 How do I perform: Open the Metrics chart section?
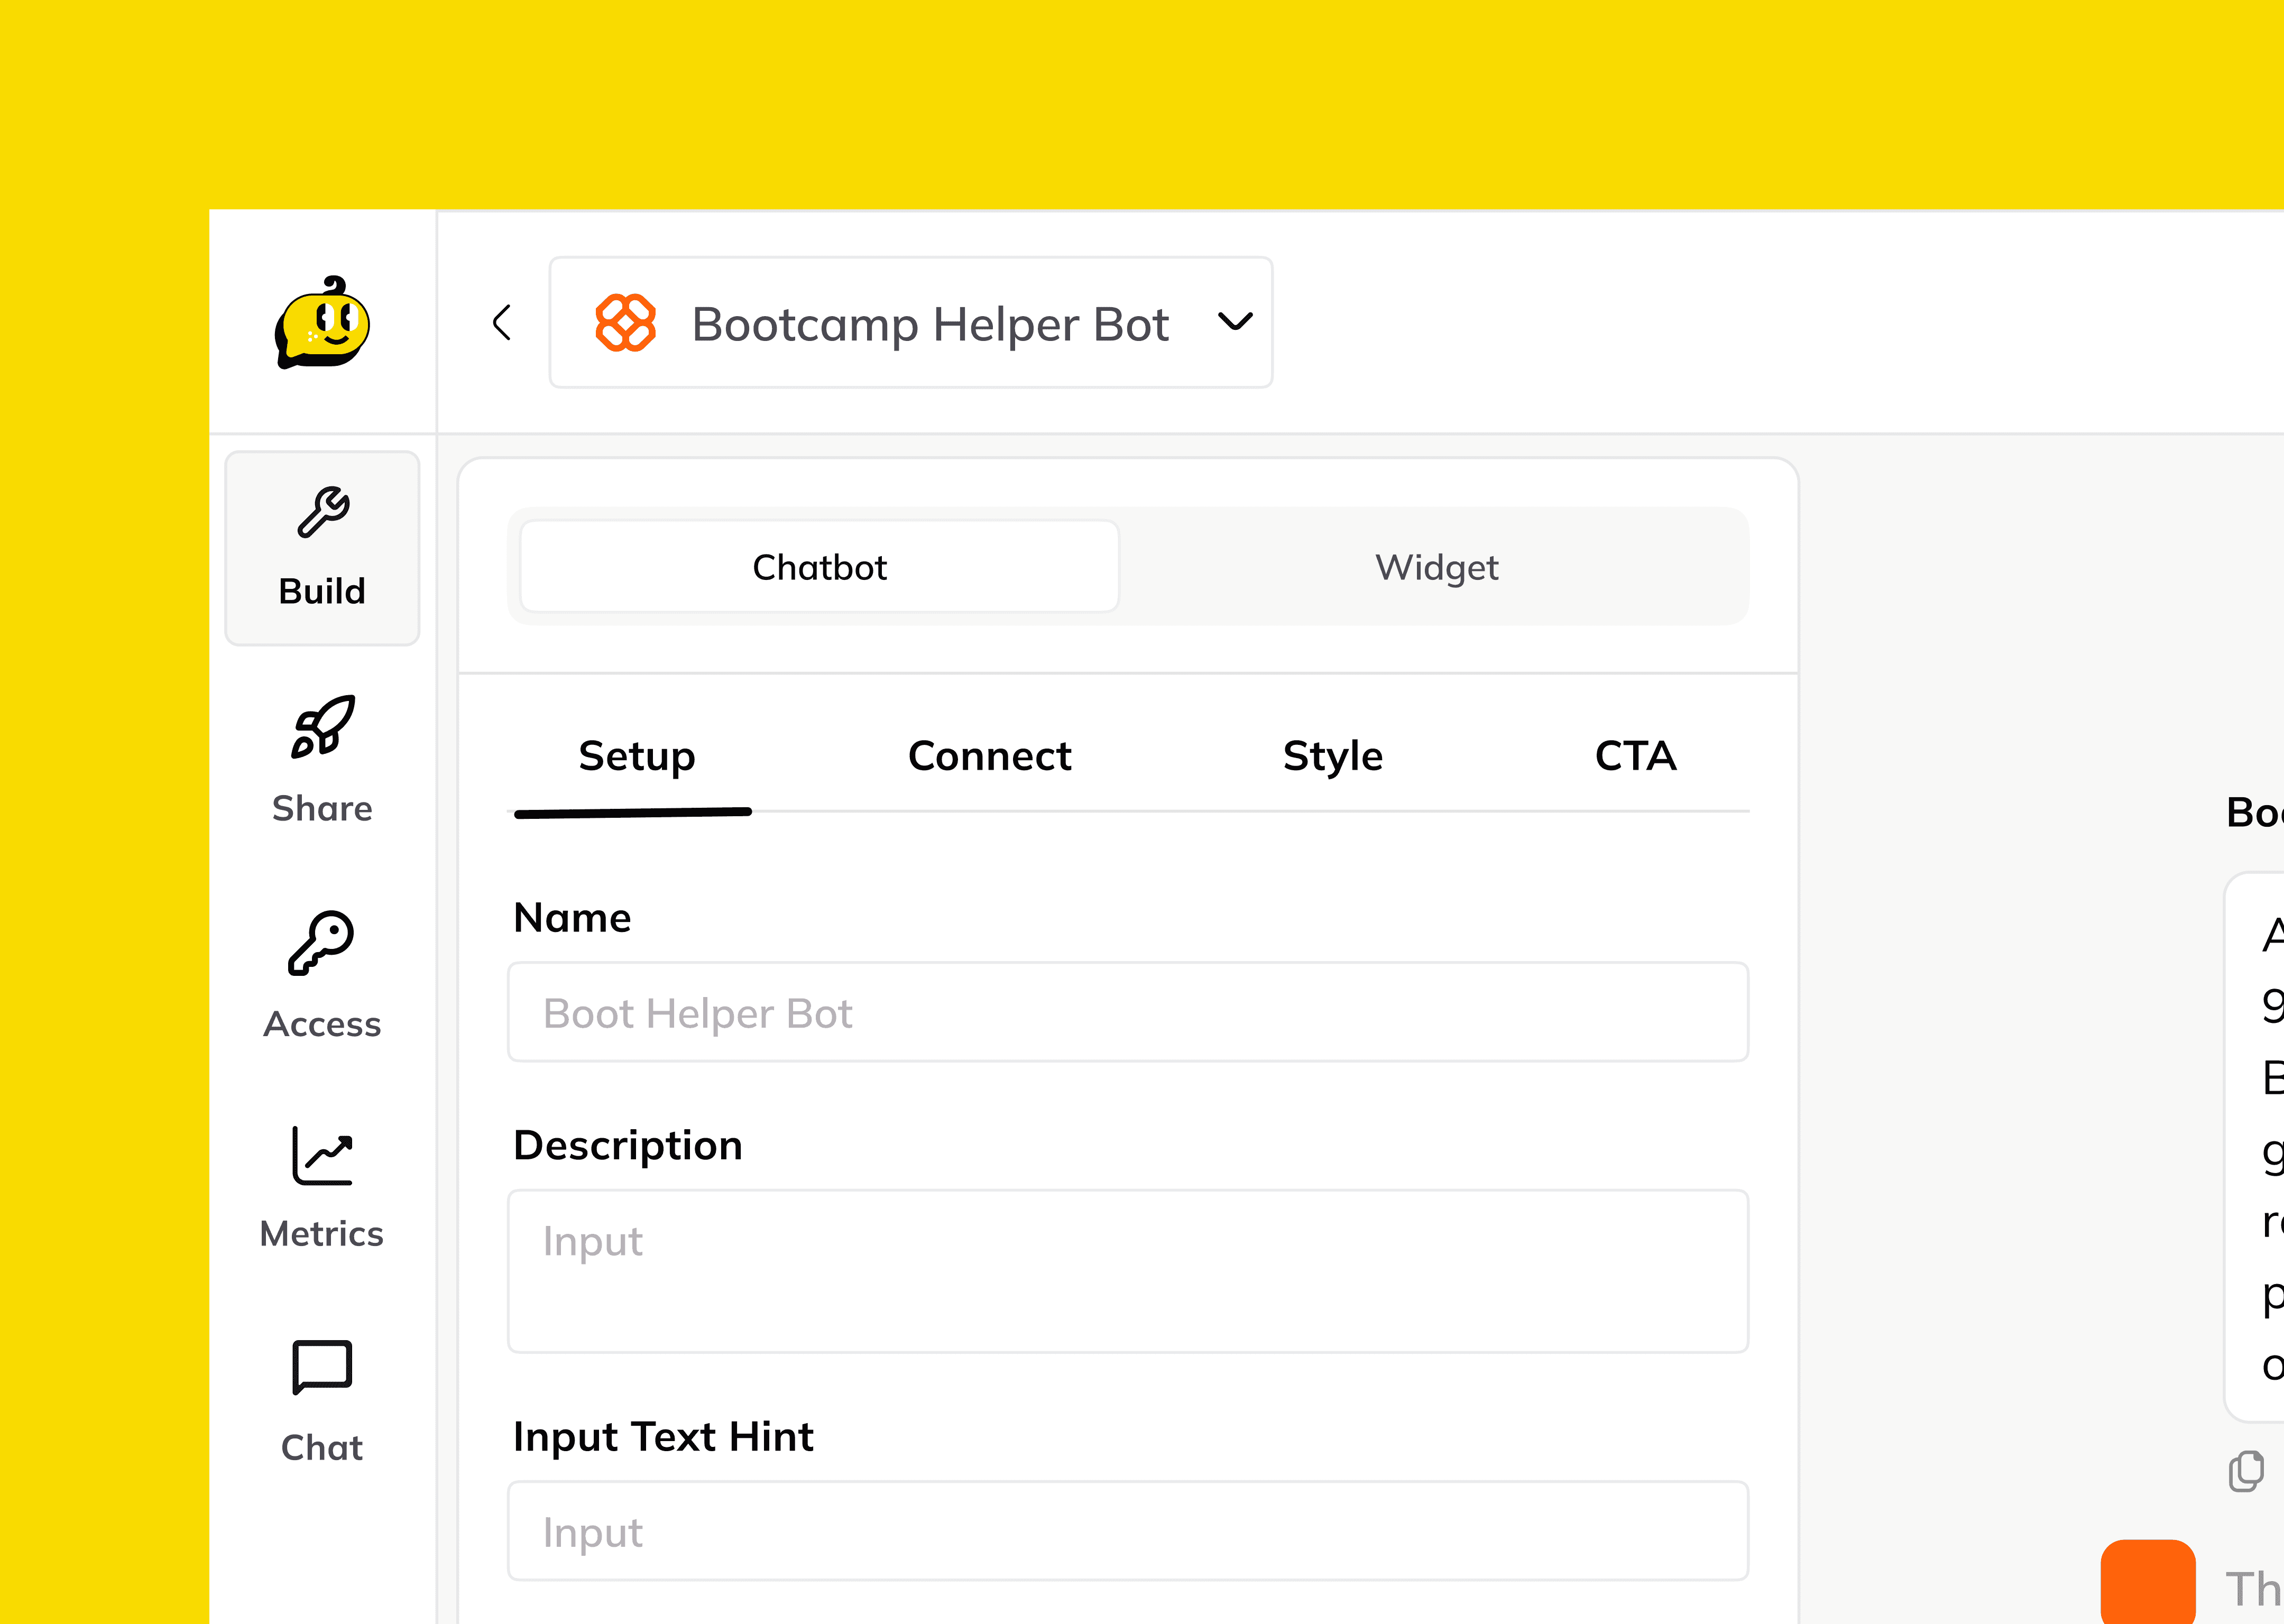pyautogui.click(x=322, y=1187)
